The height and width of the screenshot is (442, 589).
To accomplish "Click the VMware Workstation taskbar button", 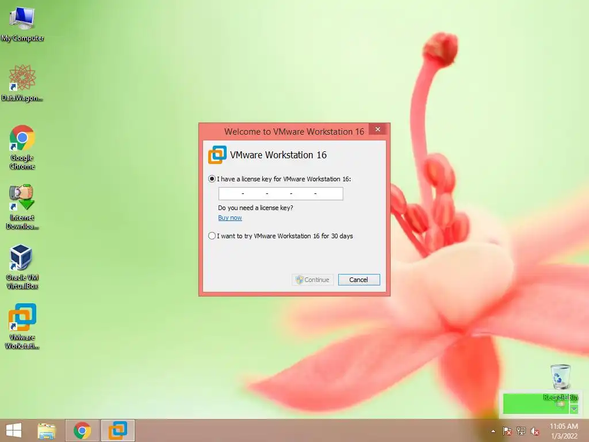I will point(118,430).
